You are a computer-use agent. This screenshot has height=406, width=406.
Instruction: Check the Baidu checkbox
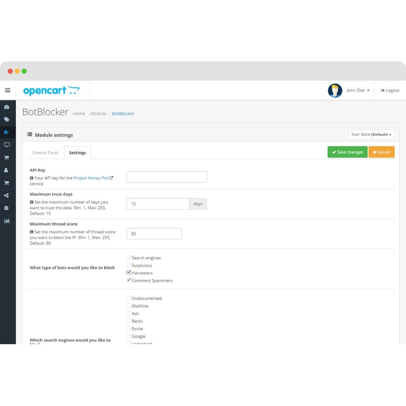tap(129, 321)
